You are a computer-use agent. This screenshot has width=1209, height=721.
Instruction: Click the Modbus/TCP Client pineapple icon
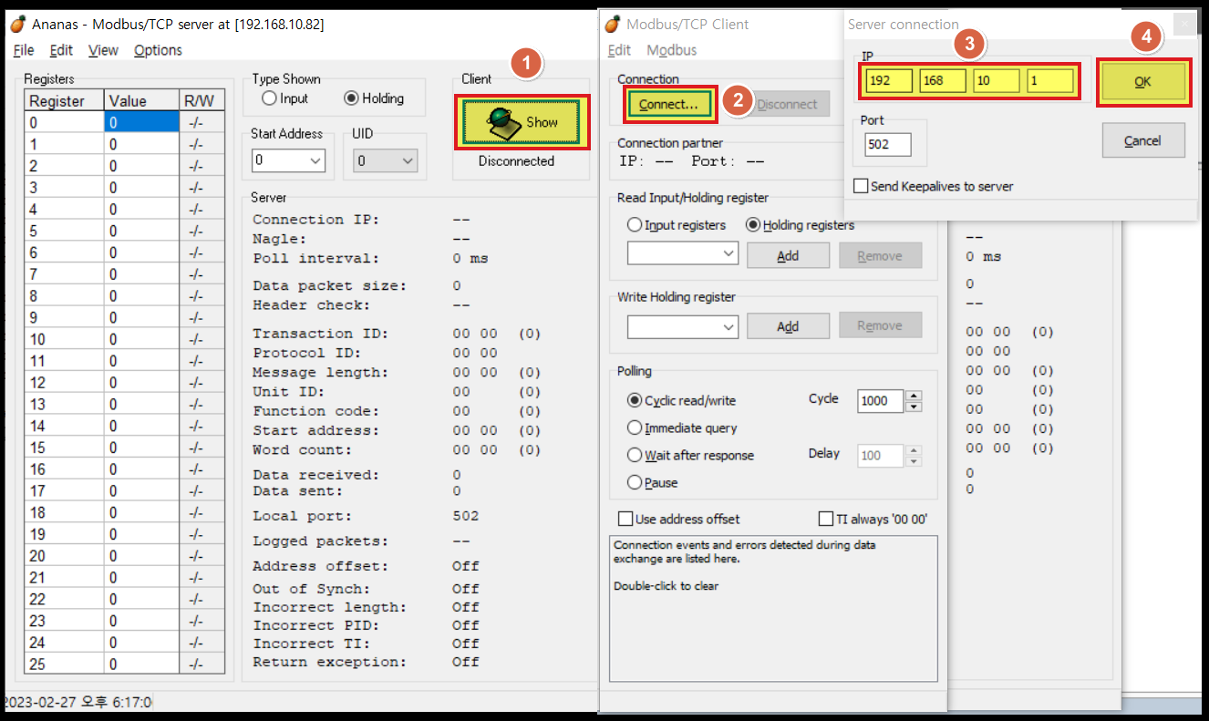[613, 24]
